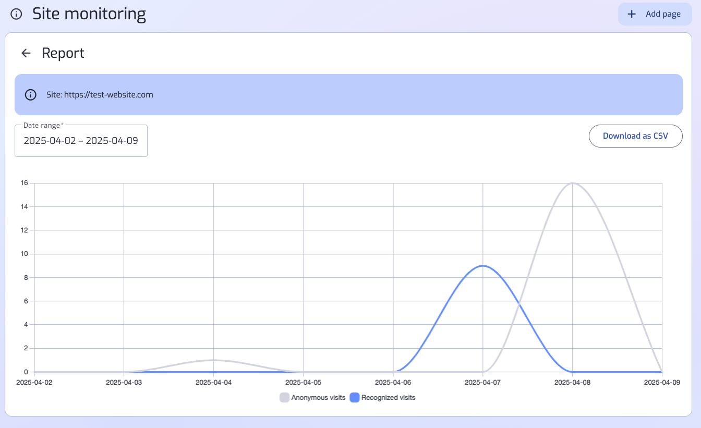
Task: Click the Anonymous visits peak on 2025-04-08
Action: pyautogui.click(x=573, y=183)
